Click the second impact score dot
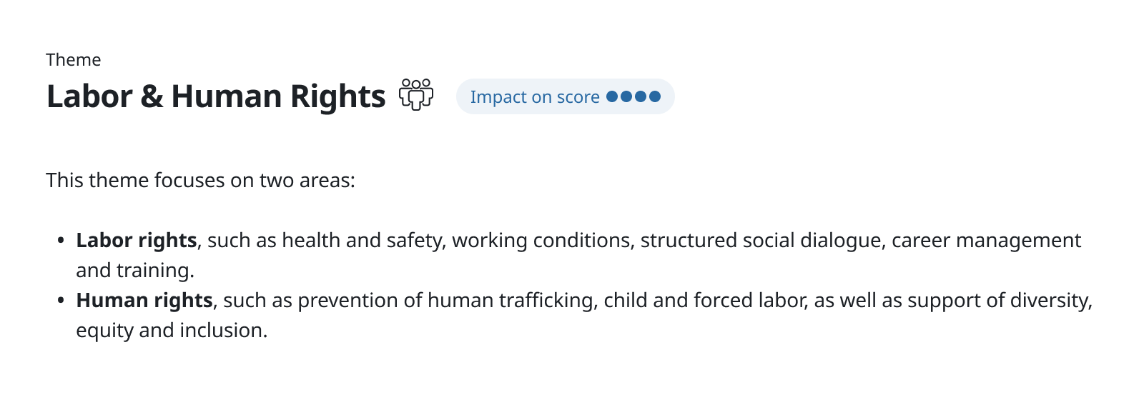The height and width of the screenshot is (410, 1144). [626, 96]
